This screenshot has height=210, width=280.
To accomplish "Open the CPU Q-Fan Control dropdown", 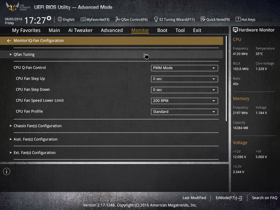I will point(185,68).
